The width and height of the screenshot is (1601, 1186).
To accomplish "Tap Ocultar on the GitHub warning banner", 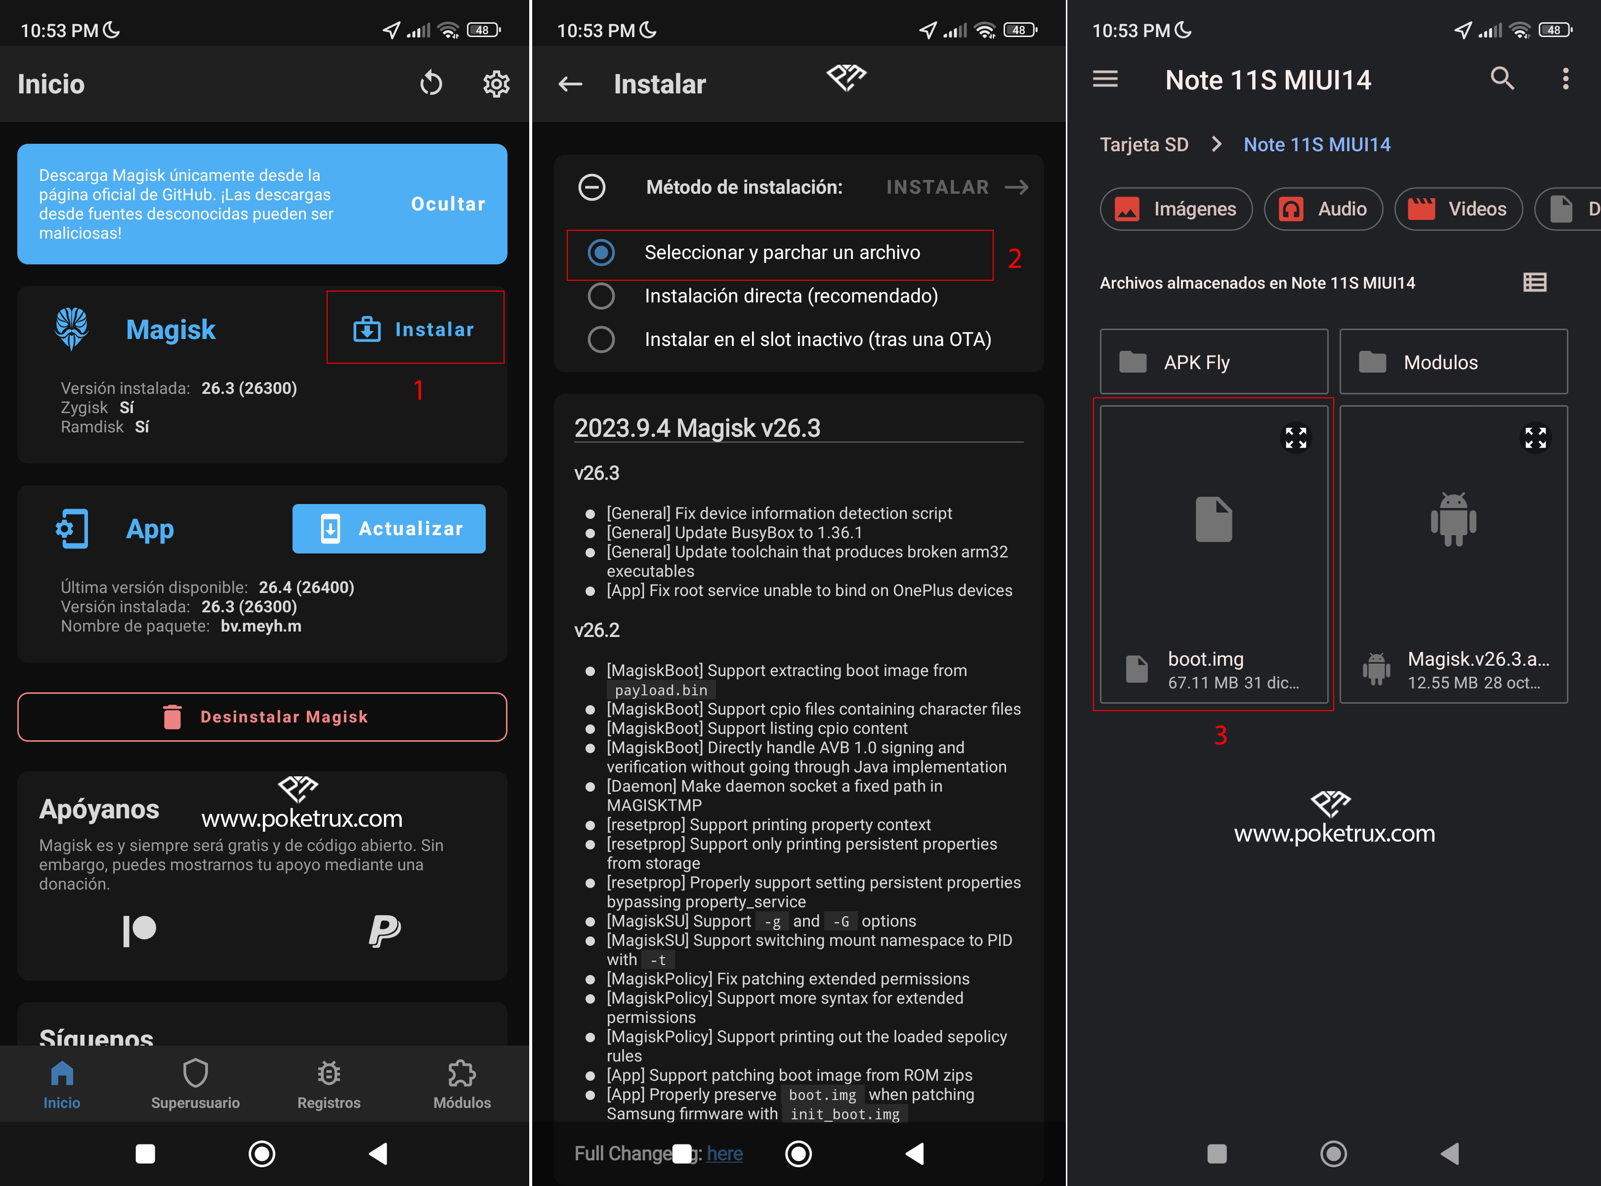I will (x=448, y=204).
